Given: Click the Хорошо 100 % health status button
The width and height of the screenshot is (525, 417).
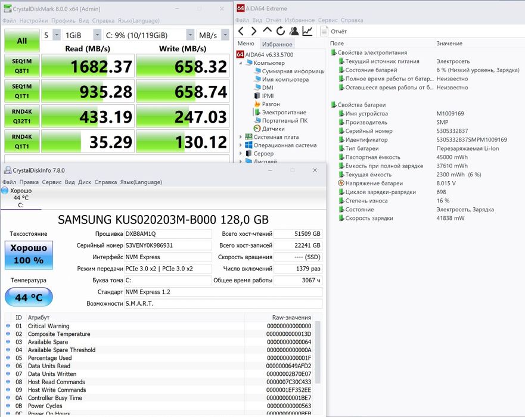Looking at the screenshot, I should point(29,255).
